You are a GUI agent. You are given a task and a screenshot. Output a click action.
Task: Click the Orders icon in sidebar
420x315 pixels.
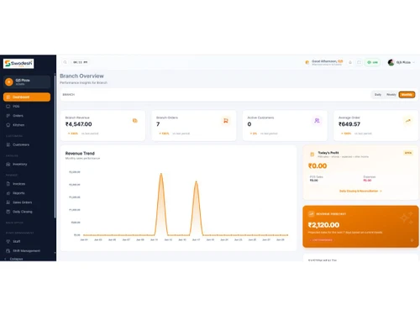coord(8,116)
